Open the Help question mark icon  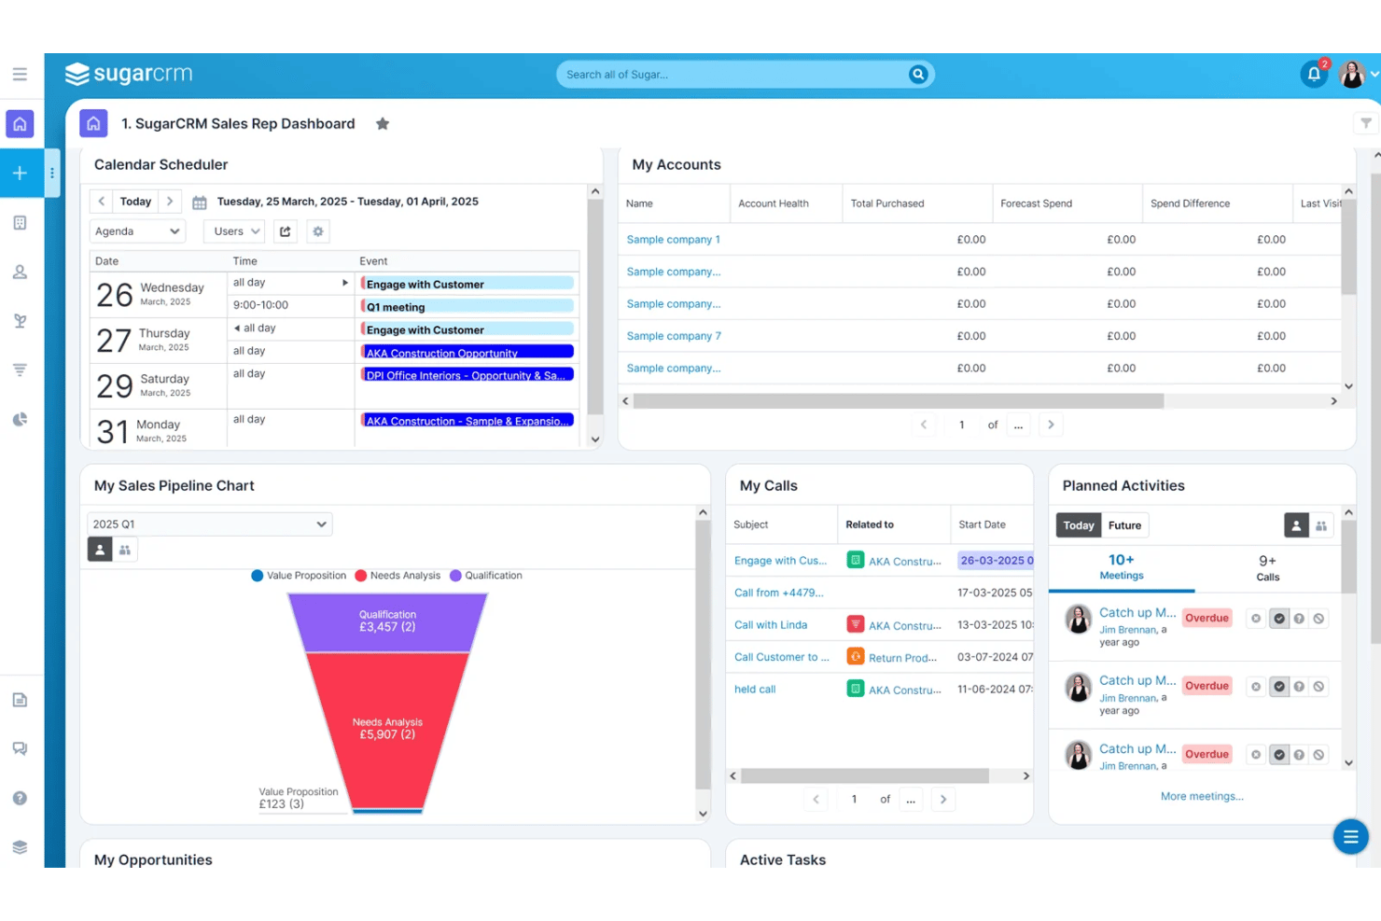(20, 798)
